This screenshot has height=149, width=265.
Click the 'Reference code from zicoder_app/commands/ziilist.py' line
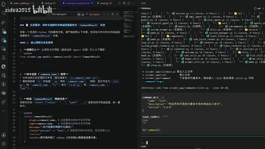tap(185, 88)
